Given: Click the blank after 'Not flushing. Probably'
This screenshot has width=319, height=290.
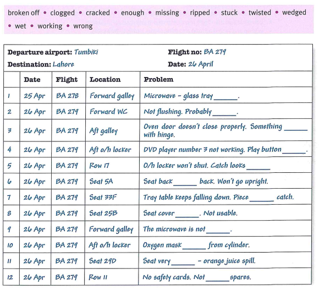Looking at the screenshot, I should [x=224, y=114].
